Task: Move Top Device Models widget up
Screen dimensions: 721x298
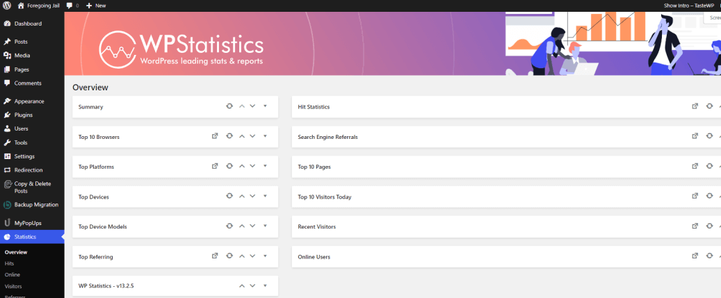Action: coord(242,226)
